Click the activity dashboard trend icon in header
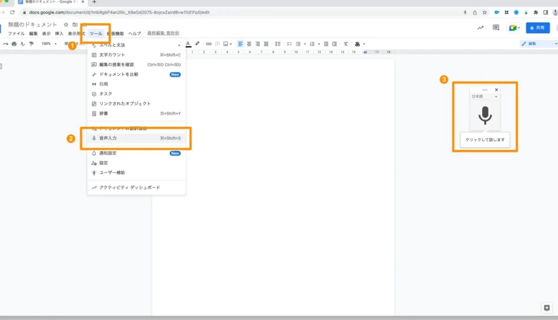Screen dimensions: 558x320 click(x=480, y=28)
